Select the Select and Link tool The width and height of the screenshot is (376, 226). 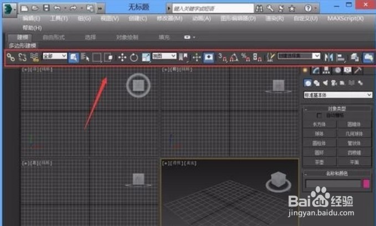pos(11,57)
